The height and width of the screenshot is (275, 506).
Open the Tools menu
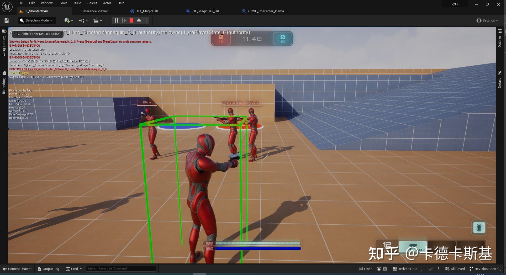click(x=63, y=3)
